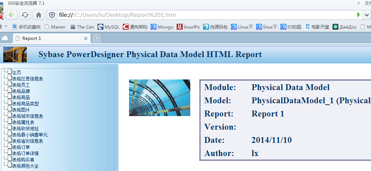Viewport: 371px width, 171px height.
Task: Open Mongo bookmark
Action: click(162, 27)
